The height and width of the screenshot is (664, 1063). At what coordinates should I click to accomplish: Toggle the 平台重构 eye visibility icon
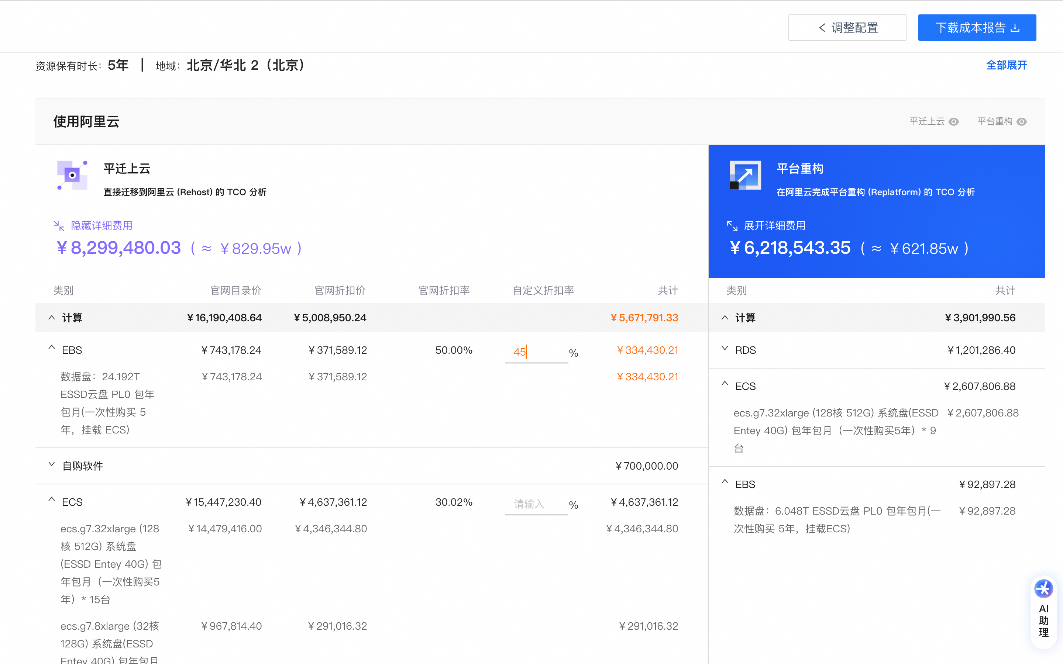pyautogui.click(x=1022, y=122)
